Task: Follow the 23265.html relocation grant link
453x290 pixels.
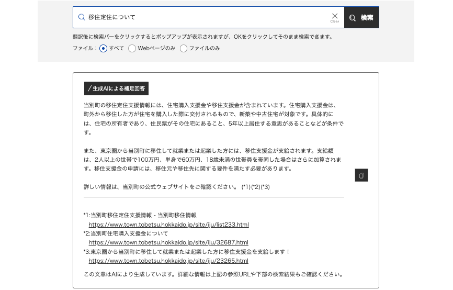Action: [168, 260]
